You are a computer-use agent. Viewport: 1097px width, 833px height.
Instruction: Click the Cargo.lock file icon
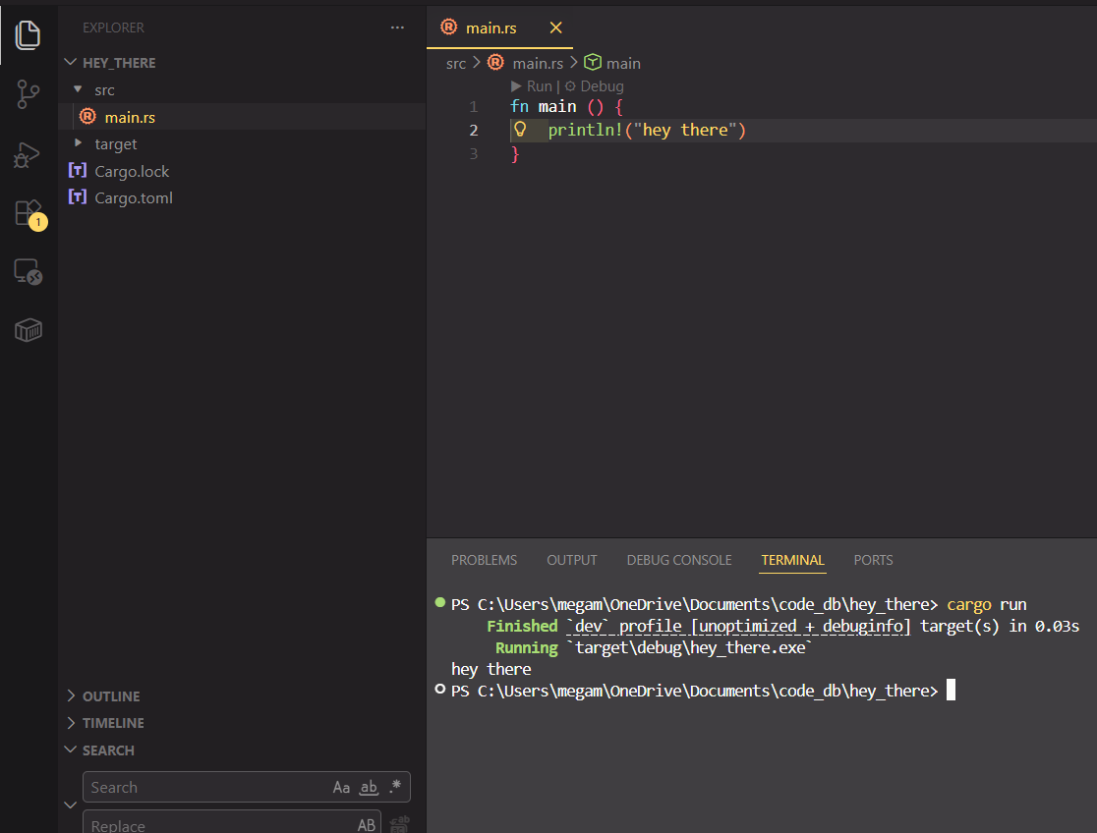77,170
